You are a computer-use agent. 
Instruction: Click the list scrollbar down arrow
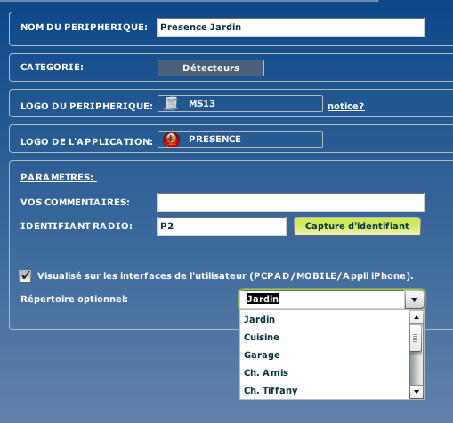click(417, 392)
